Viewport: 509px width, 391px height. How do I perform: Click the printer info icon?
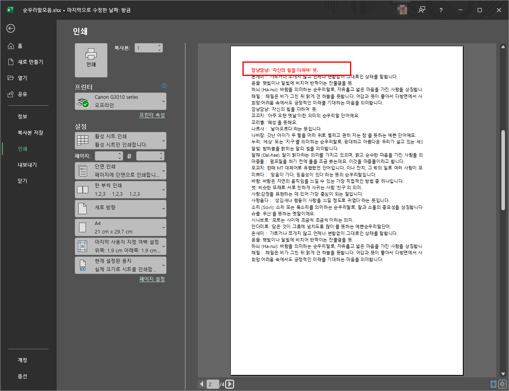164,86
